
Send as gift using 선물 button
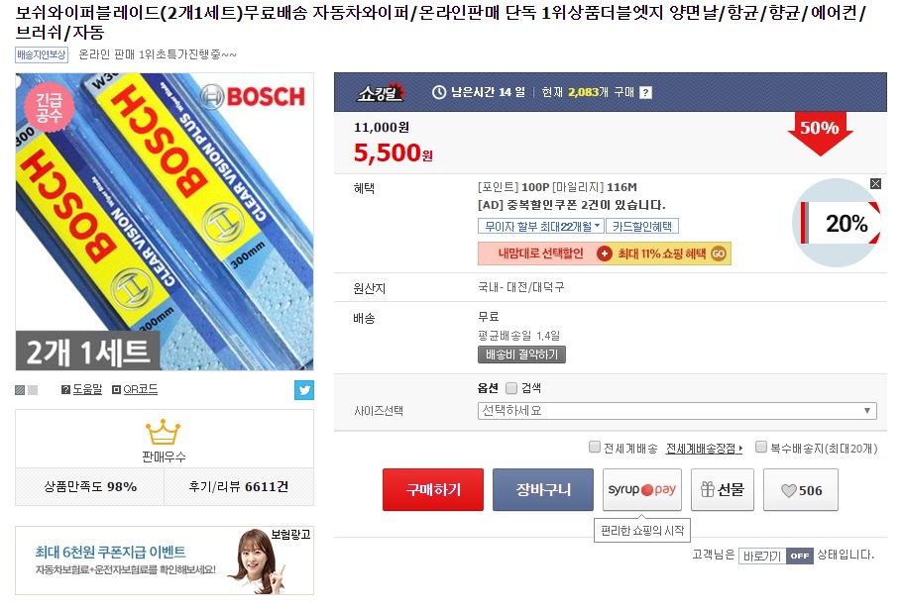pyautogui.click(x=723, y=490)
